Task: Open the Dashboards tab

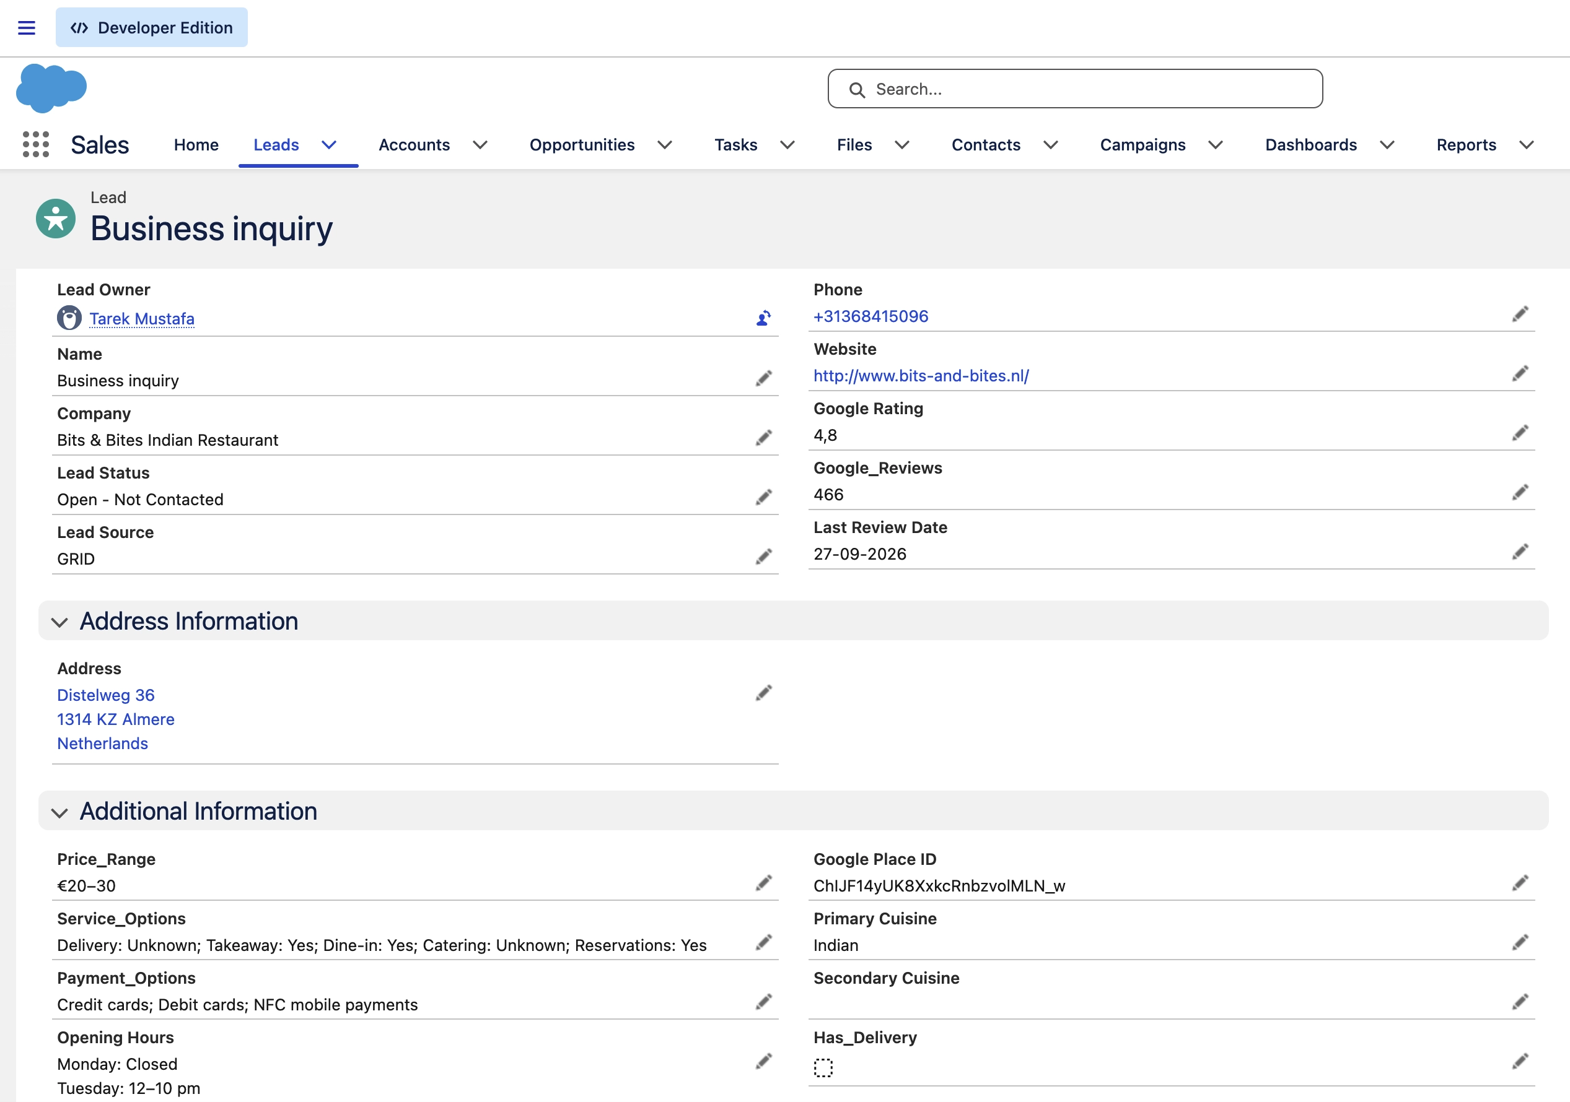Action: point(1311,145)
